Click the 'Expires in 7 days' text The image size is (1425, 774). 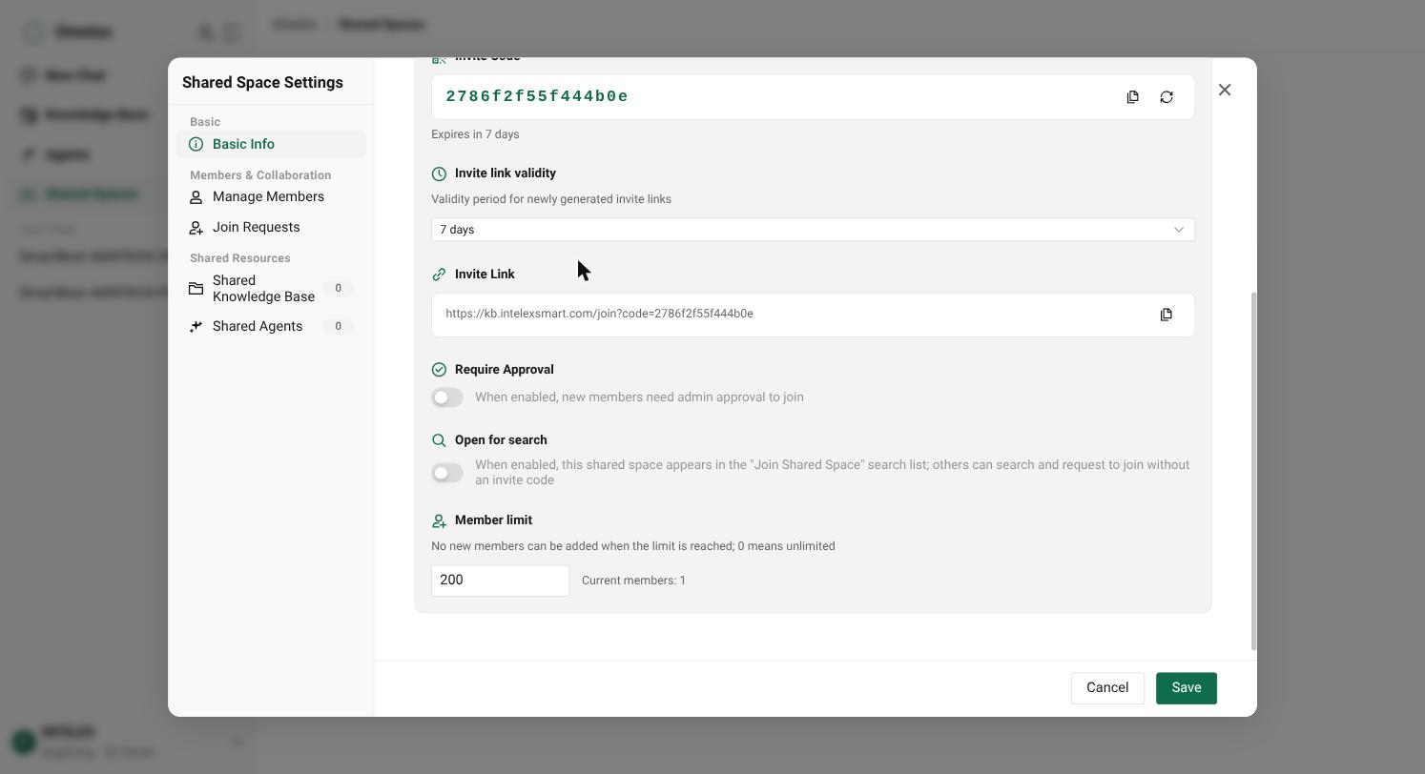tap(475, 134)
